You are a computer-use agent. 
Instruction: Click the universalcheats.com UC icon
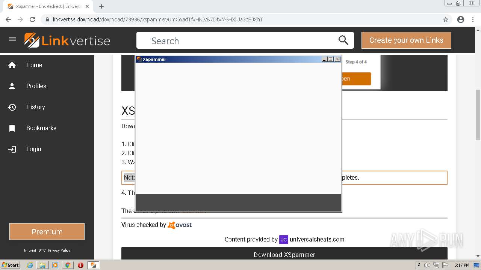[x=284, y=239]
